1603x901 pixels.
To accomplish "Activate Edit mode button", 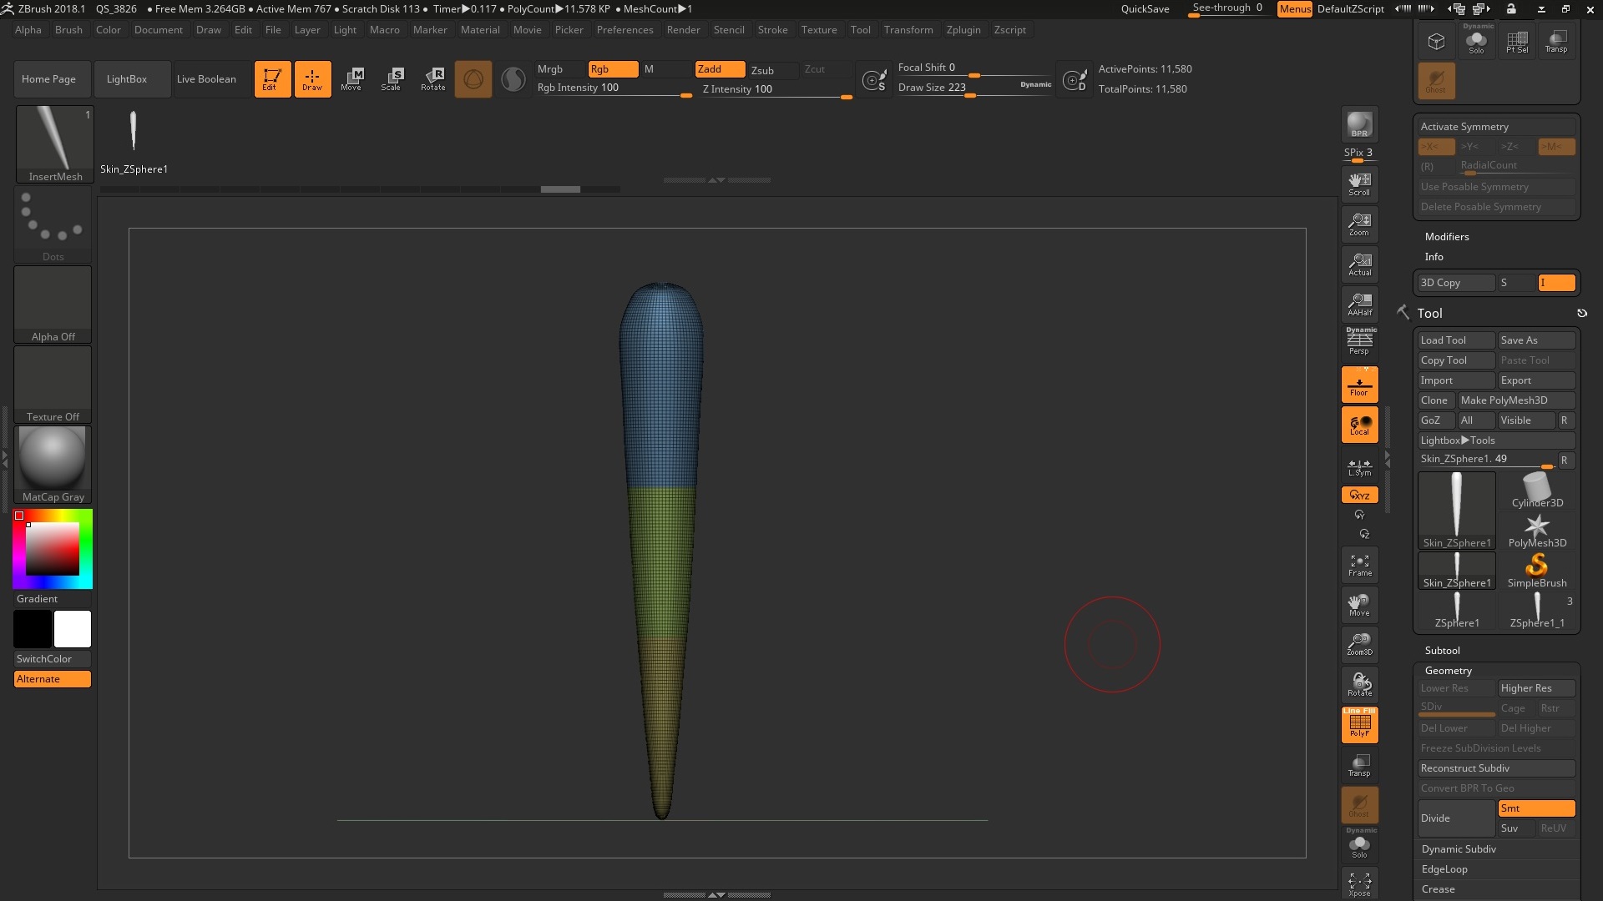I will click(272, 79).
